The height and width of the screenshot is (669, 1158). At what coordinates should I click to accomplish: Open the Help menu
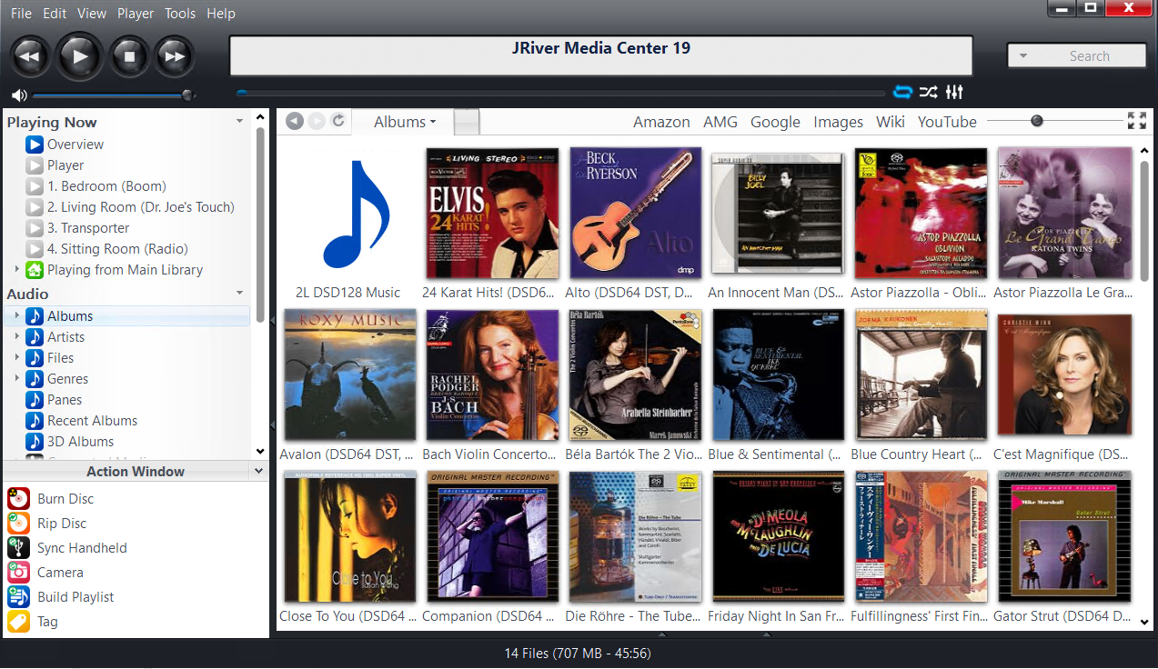click(221, 14)
